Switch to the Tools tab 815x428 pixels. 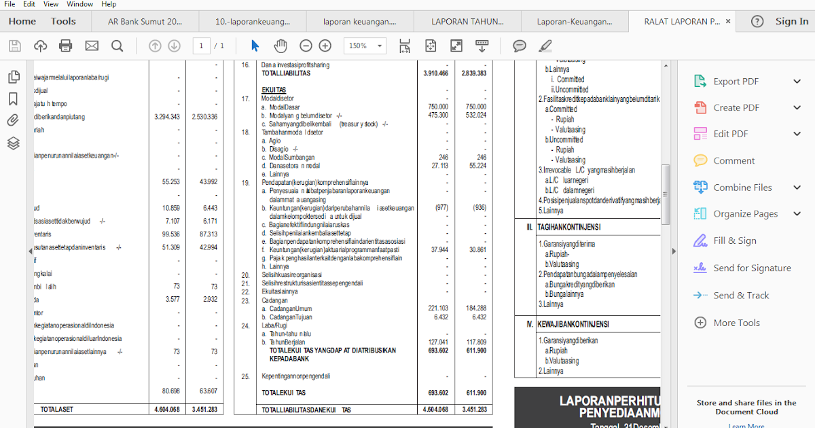(x=62, y=21)
